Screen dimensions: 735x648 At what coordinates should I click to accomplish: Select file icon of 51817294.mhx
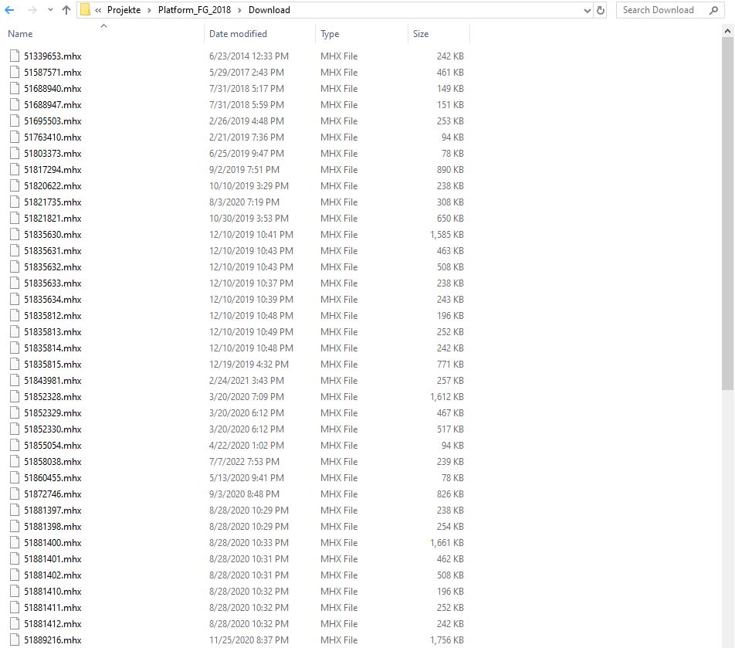point(15,169)
